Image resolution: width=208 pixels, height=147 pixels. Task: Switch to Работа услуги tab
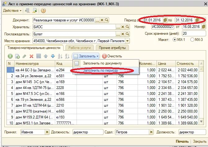coord(79,48)
